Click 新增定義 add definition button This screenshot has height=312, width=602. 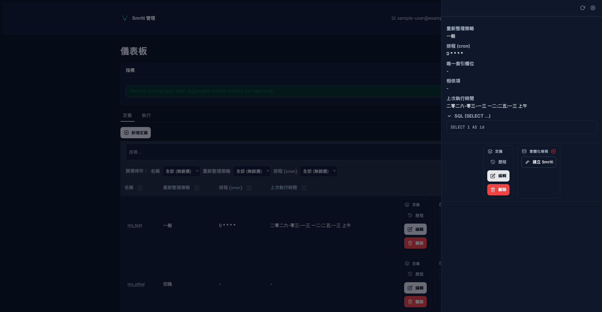[x=135, y=133]
